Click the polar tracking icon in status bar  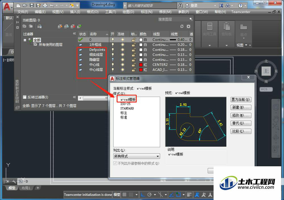pos(149,195)
